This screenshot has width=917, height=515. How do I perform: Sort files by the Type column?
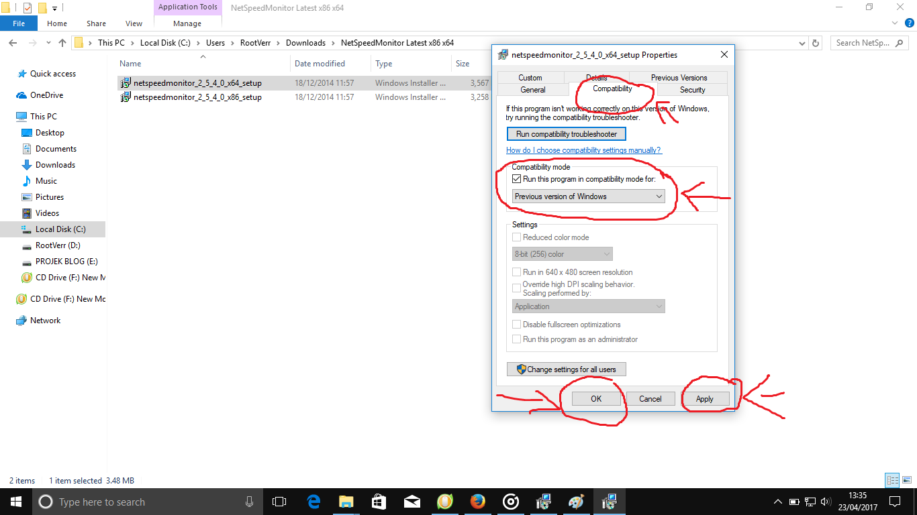tap(411, 64)
